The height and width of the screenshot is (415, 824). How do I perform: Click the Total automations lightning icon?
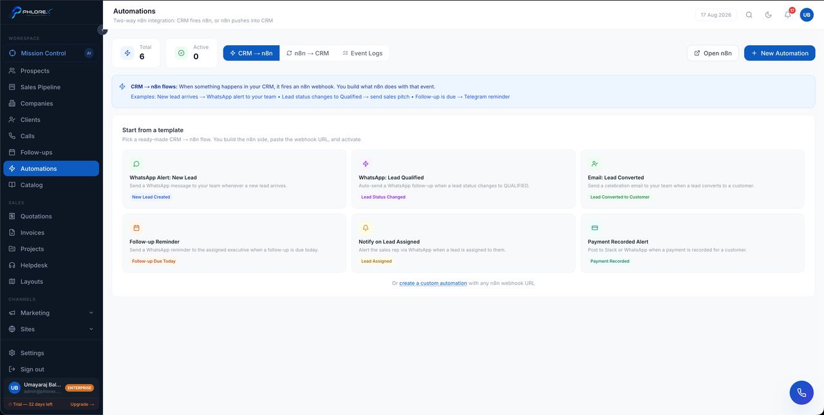tap(127, 53)
